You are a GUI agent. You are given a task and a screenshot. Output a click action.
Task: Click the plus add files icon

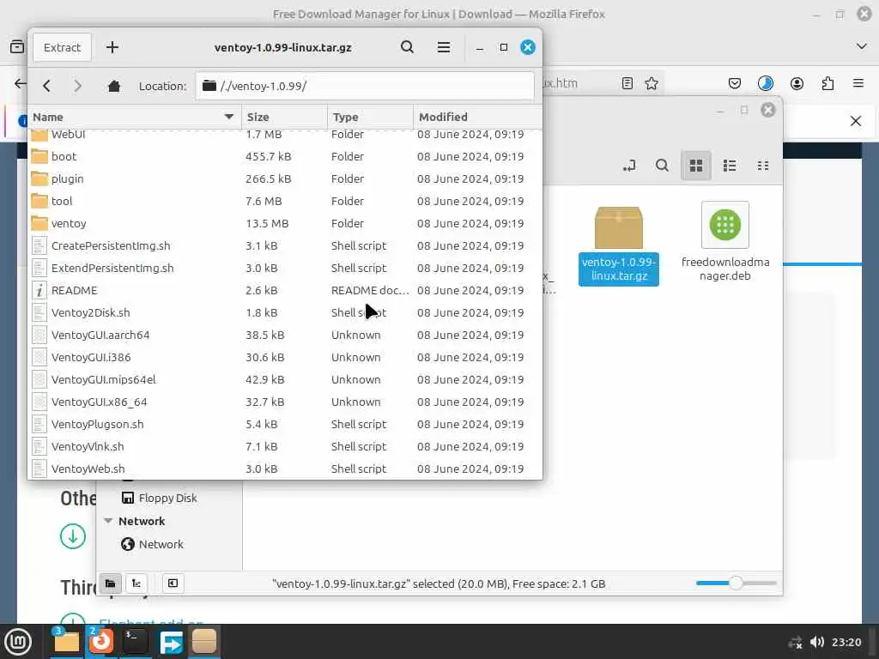(112, 48)
